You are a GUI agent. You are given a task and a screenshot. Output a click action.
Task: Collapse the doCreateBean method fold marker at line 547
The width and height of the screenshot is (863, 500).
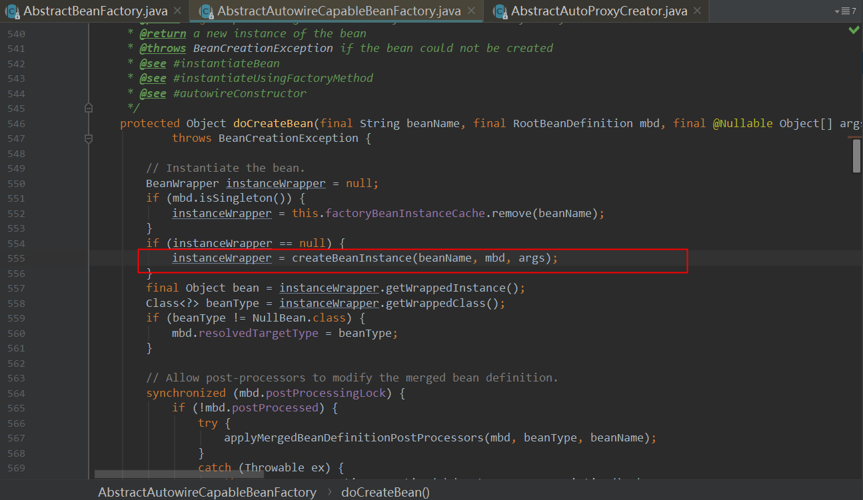pos(89,138)
